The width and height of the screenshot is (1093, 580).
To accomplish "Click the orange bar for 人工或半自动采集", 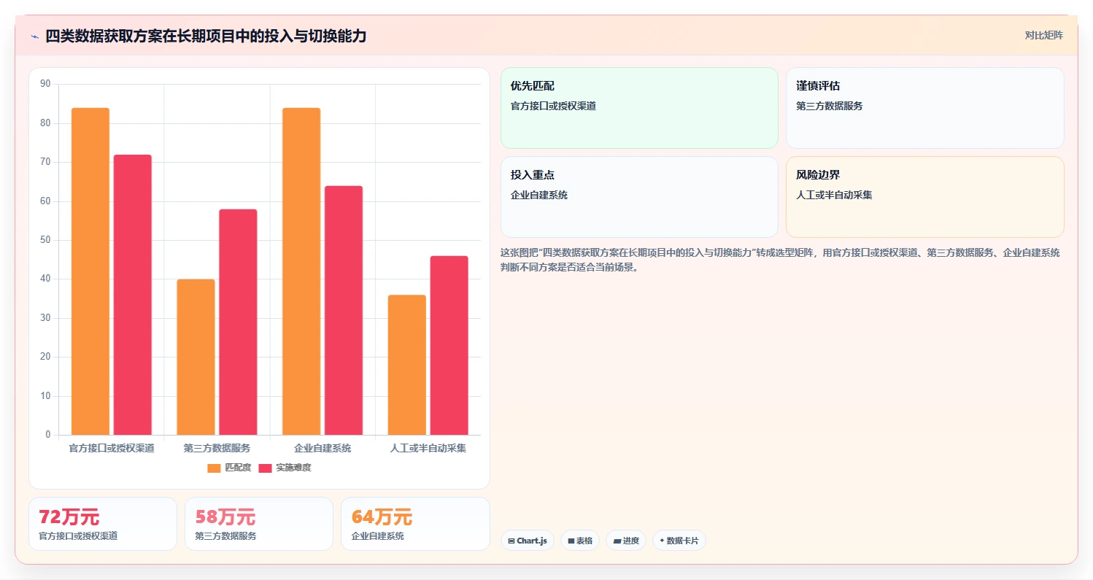I will click(407, 365).
